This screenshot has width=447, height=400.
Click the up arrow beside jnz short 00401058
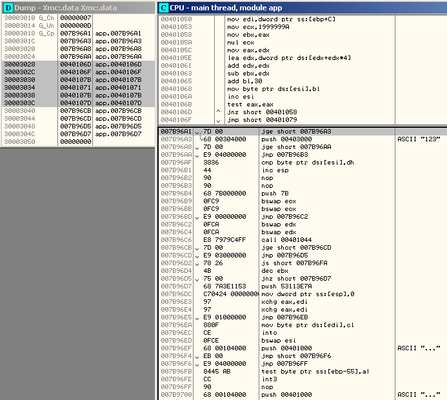coord(217,111)
